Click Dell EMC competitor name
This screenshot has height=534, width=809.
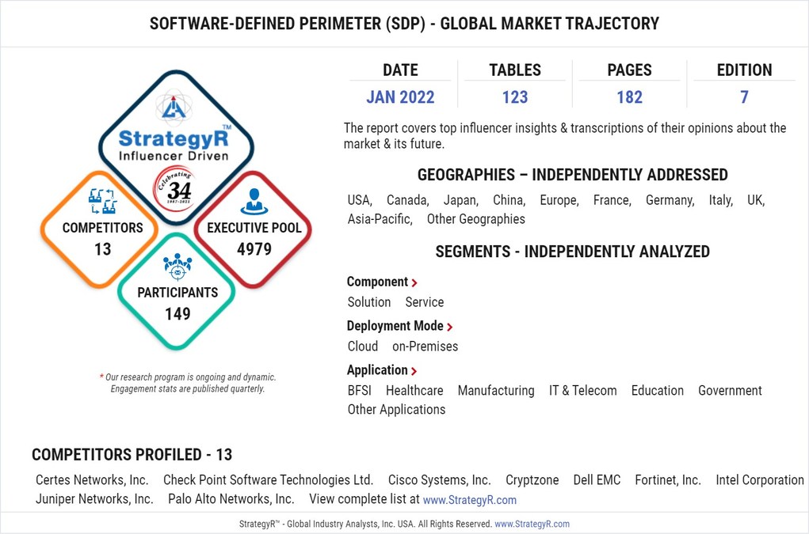click(x=597, y=480)
